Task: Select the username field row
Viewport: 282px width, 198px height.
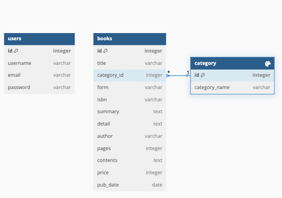Action: click(x=39, y=63)
